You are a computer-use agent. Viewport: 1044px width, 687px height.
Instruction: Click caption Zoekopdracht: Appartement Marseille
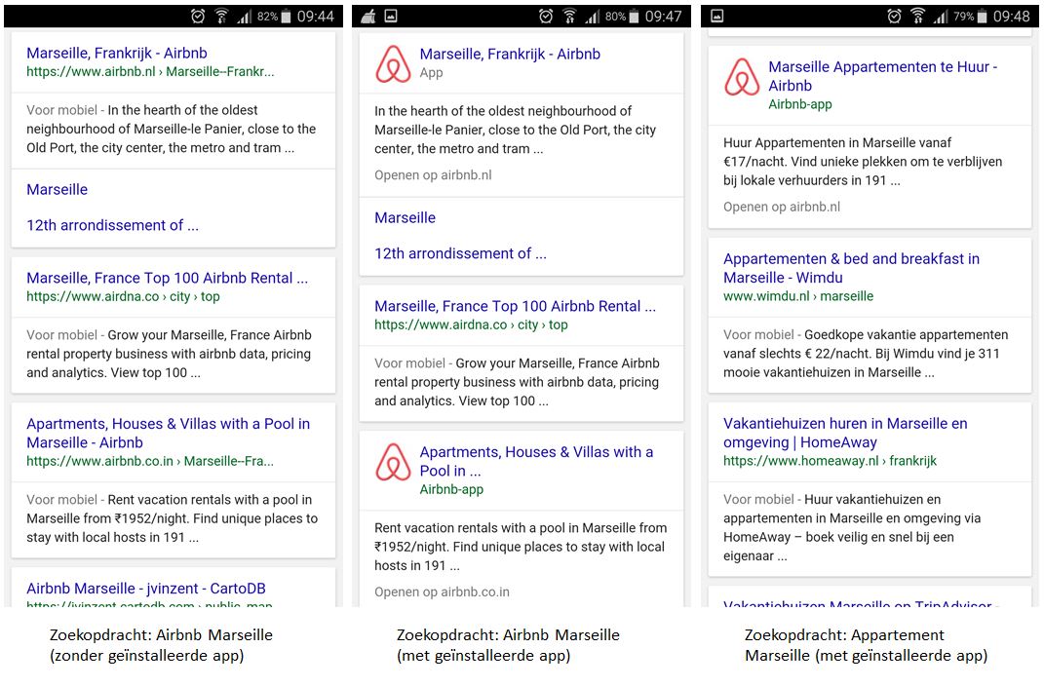pos(866,645)
